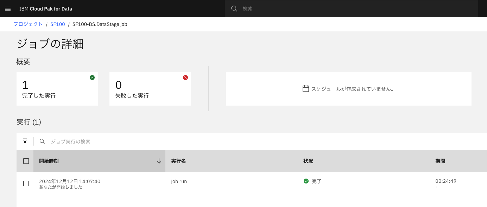This screenshot has height=207, width=487.
Task: Select the 完了した実行 summary tile
Action: 57,88
